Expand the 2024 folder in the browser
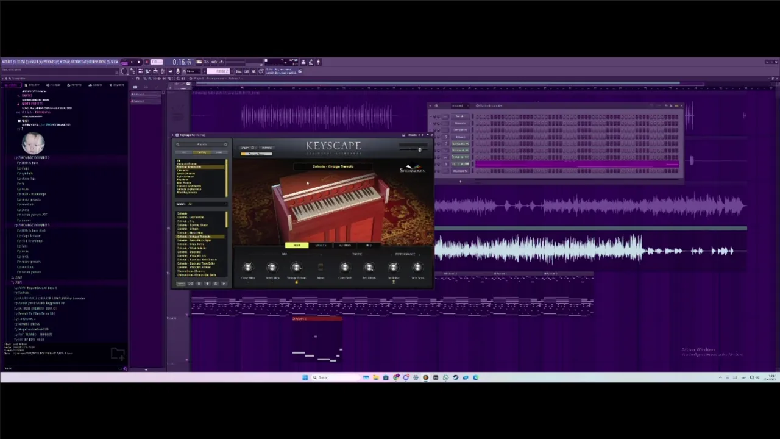This screenshot has height=439, width=780. [x=16, y=277]
